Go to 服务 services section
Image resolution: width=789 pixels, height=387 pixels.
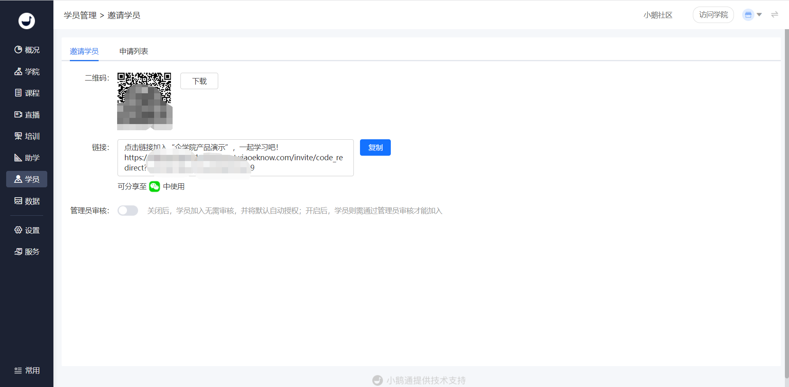27,251
